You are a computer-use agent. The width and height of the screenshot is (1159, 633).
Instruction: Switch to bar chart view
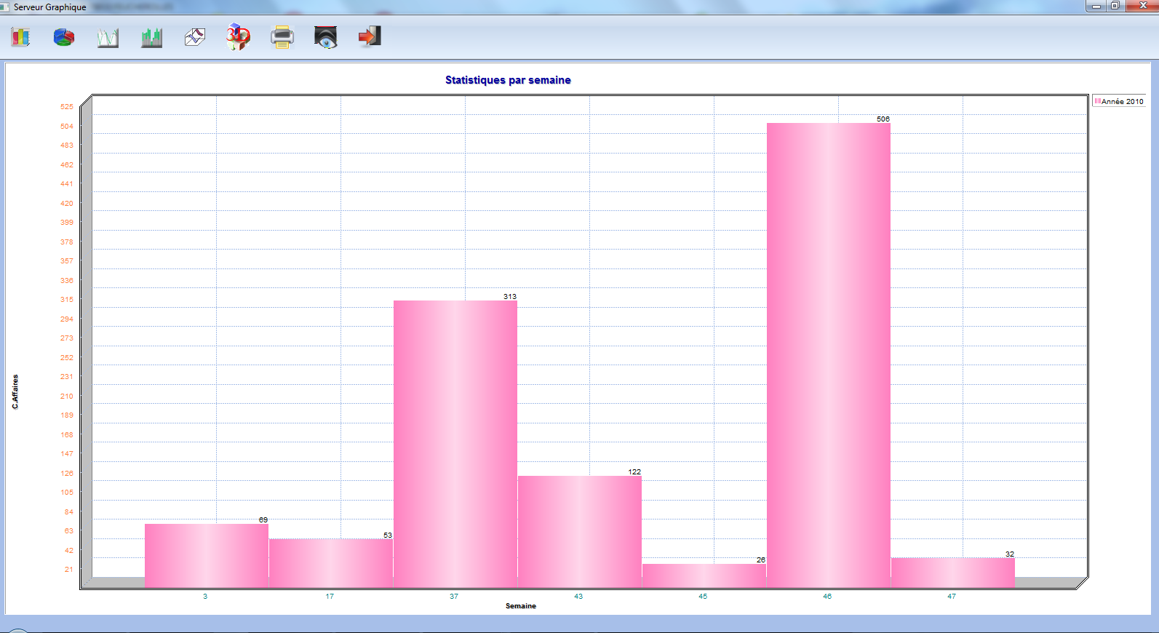(x=20, y=37)
